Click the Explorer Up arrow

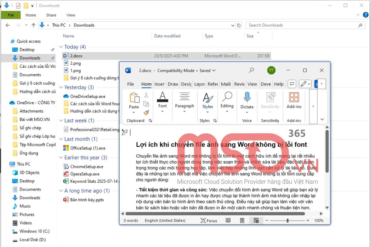(33, 25)
